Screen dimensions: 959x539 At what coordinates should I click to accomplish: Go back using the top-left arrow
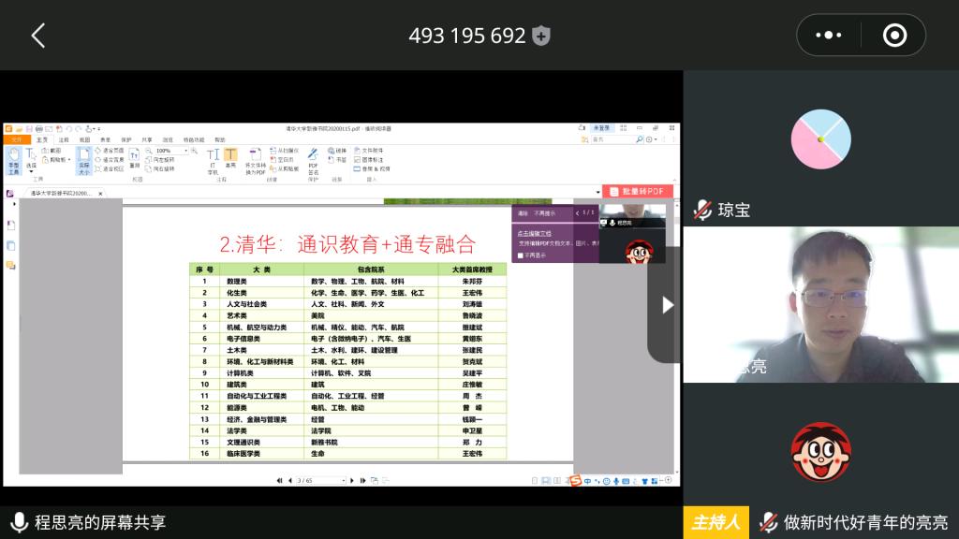(38, 36)
